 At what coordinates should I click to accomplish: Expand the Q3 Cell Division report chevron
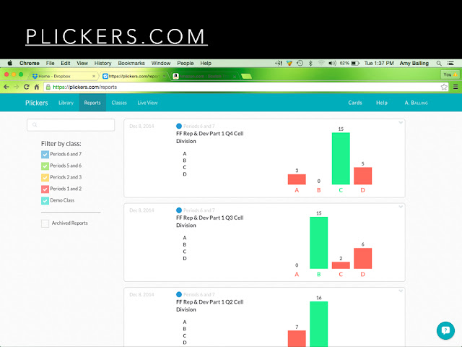click(x=401, y=207)
